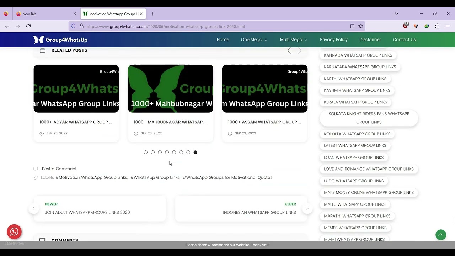Open Make Money Online WhatsApp Group Links tag
Viewport: 455px width, 256px height.
[369, 192]
